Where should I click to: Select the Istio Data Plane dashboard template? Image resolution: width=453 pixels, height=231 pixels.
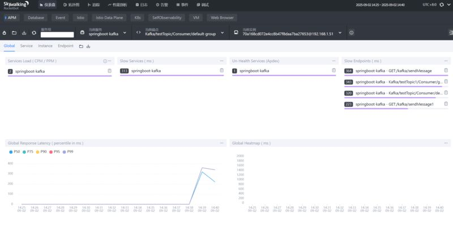click(x=109, y=18)
